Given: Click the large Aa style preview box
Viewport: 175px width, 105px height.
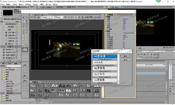Looking at the screenshot, I should [x=25, y=50].
